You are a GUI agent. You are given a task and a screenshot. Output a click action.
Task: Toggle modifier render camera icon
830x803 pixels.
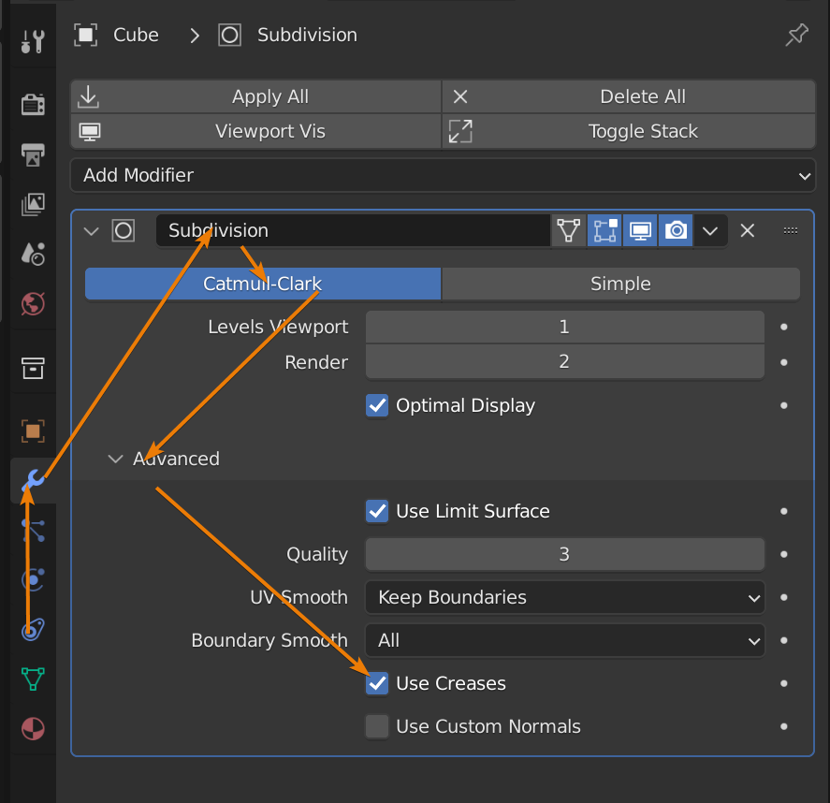pos(676,230)
